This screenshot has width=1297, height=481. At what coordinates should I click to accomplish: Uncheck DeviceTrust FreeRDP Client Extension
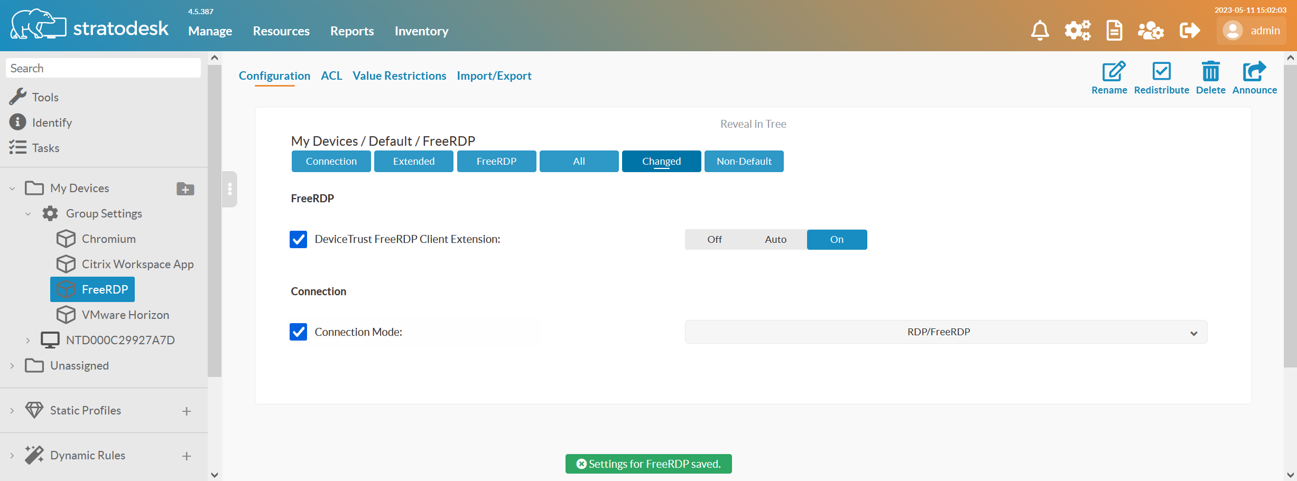click(299, 239)
